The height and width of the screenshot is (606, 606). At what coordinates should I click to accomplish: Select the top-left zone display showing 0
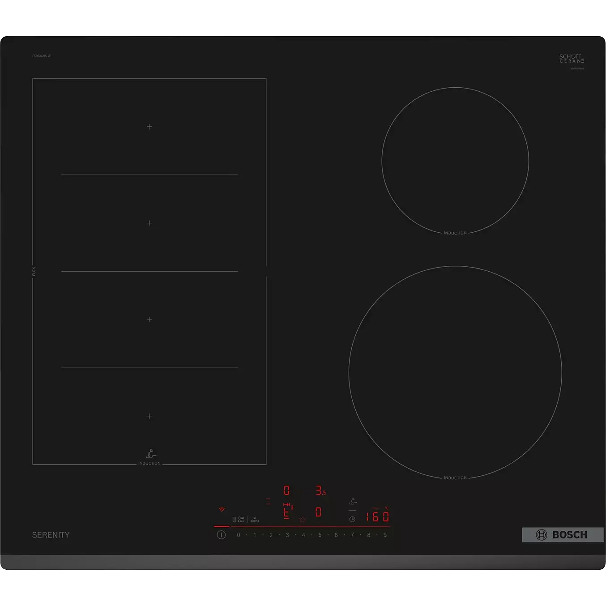pos(287,491)
